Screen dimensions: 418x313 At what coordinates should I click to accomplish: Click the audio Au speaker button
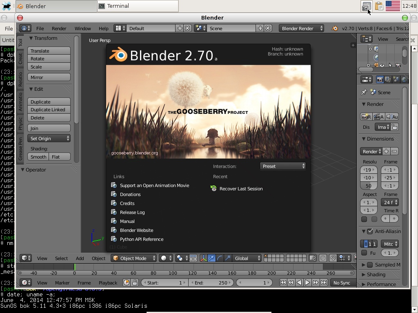392,117
